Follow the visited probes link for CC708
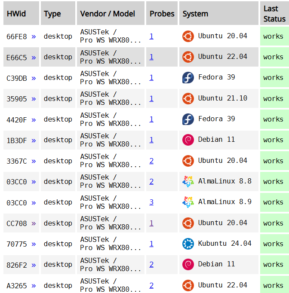Viewport: 289px width, 293px height. pos(151,223)
